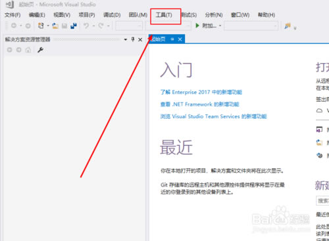The image size is (329, 241).
Task: Open the 编辑(E) menu
Action: click(37, 15)
